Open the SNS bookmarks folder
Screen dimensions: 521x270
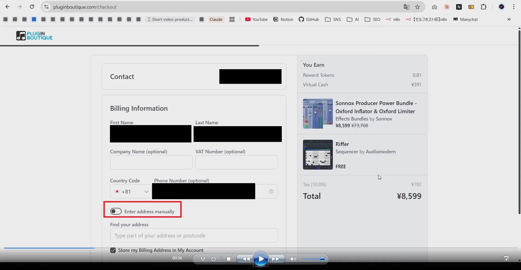(332, 19)
